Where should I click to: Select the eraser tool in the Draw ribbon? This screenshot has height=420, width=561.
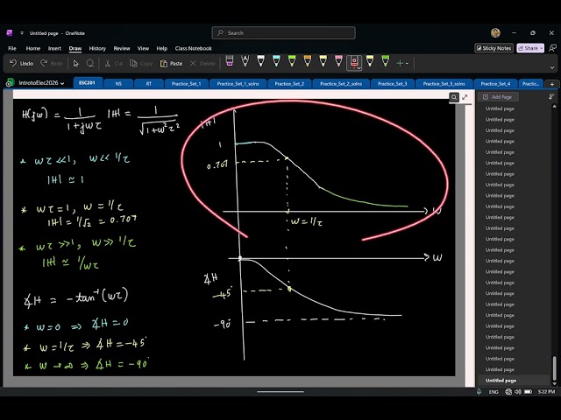click(x=230, y=61)
